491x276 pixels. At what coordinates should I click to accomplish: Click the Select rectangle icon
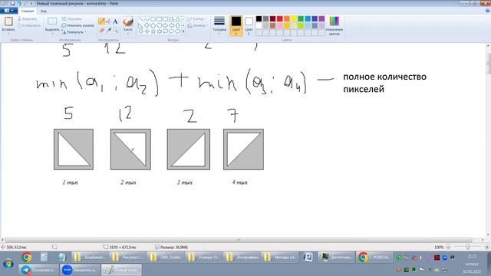52,21
